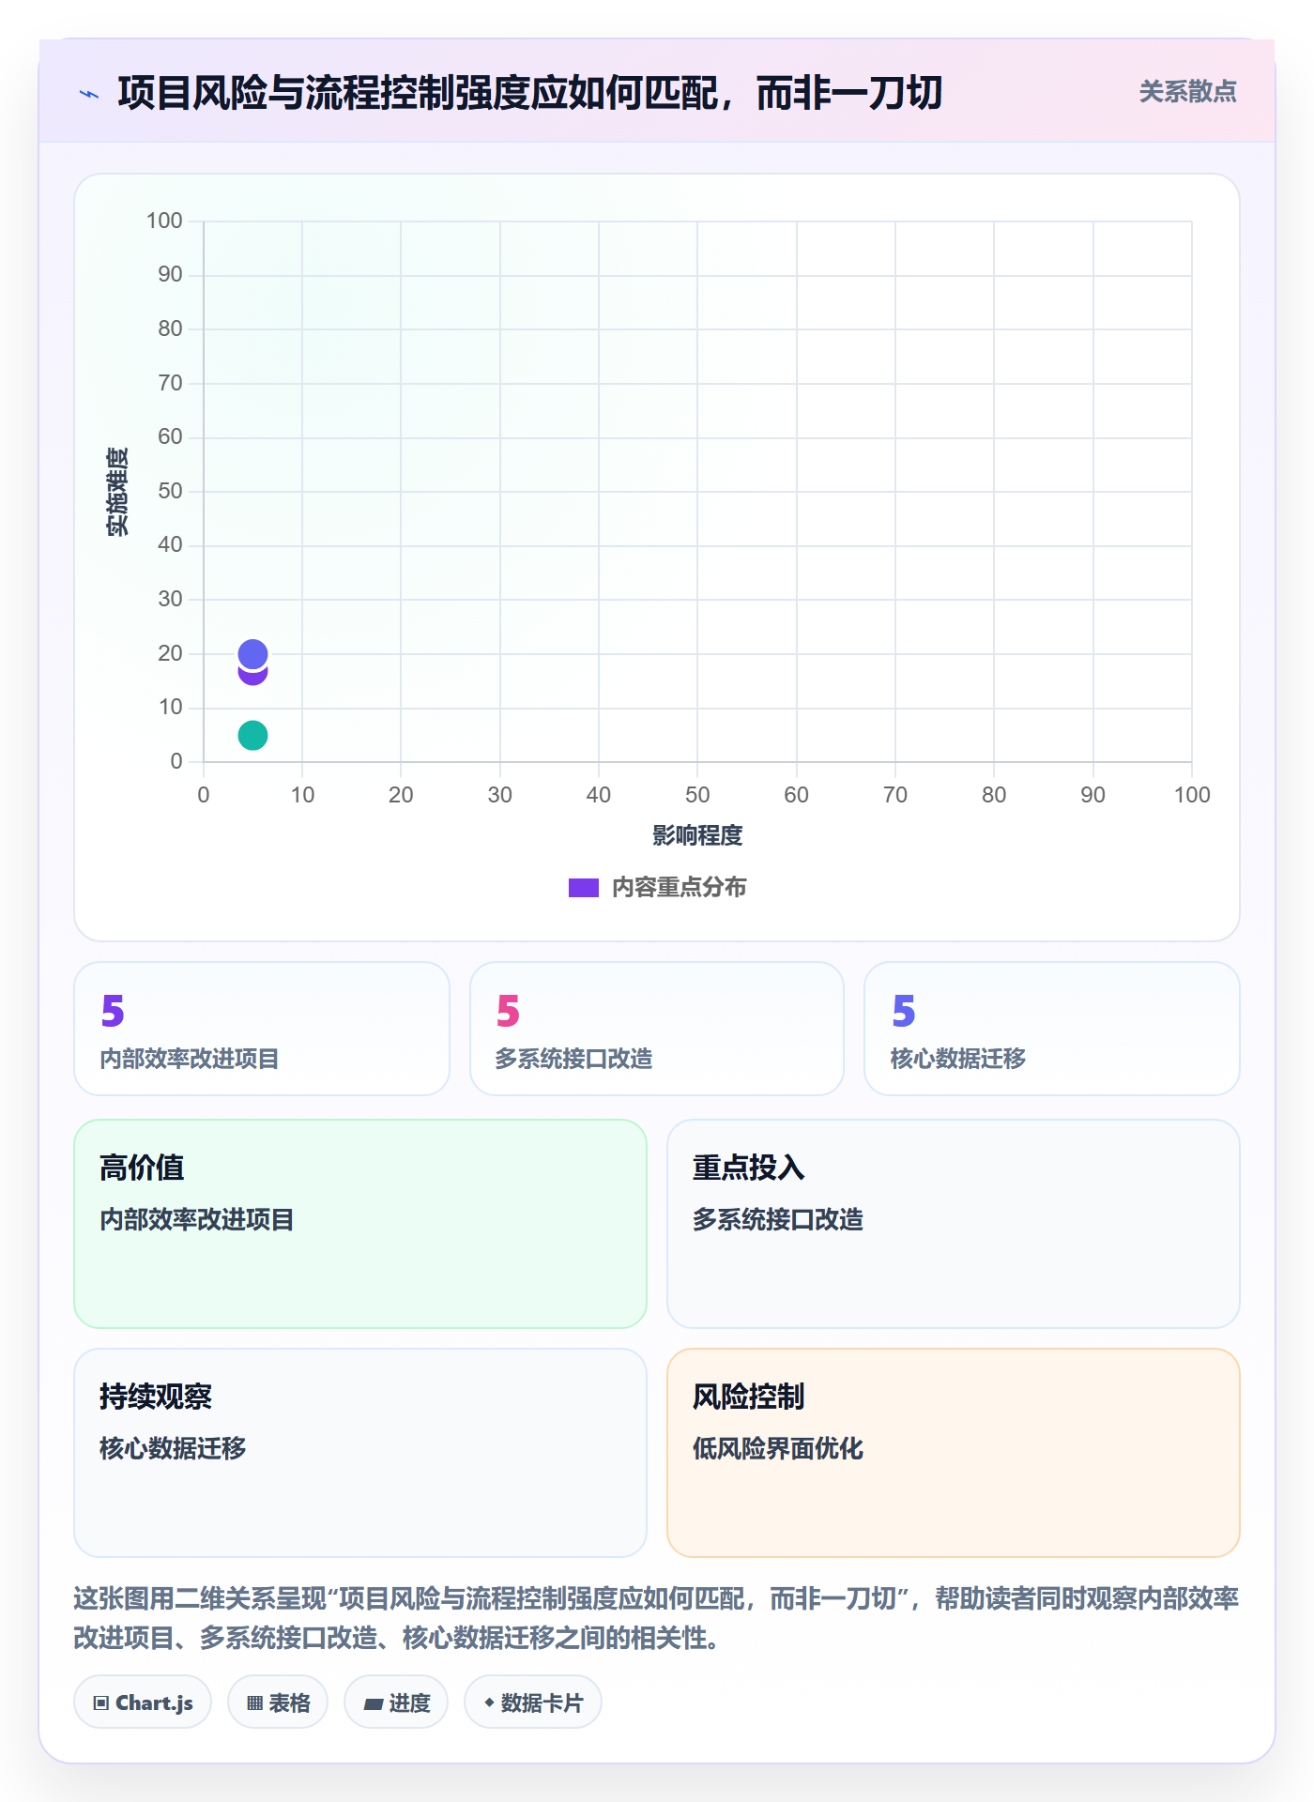This screenshot has height=1802, width=1314.
Task: Click the main title 项目风险与流程控制强度
Action: click(x=529, y=93)
